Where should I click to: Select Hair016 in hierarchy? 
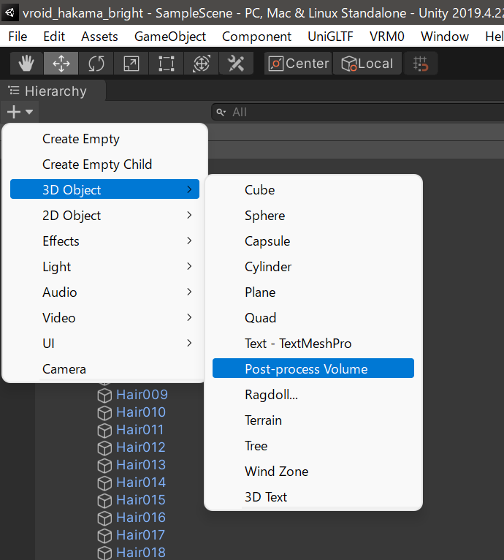click(141, 517)
